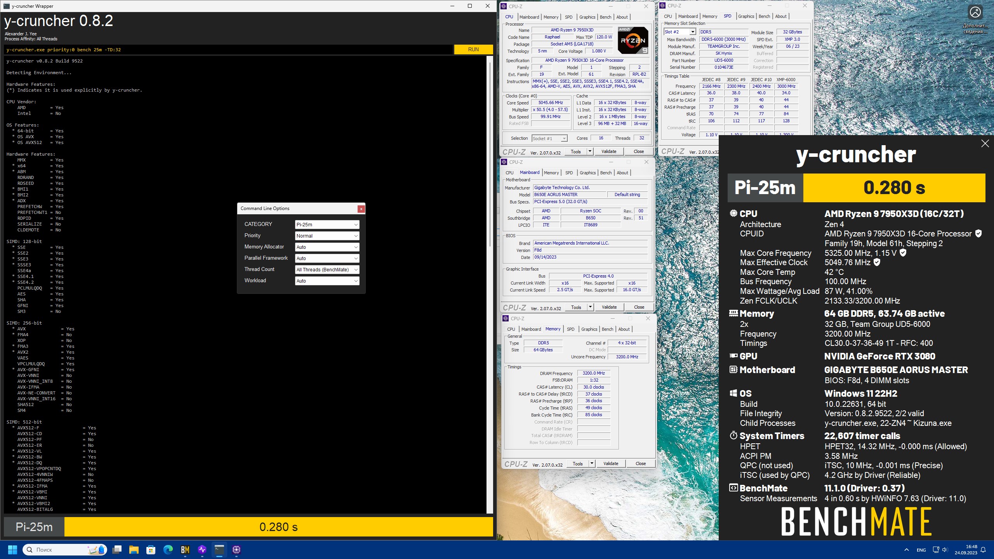
Task: Click the taskbar clock showing 16:48
Action: 966,550
